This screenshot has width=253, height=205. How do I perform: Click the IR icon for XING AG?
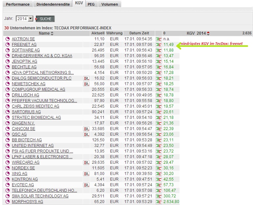(x=86, y=174)
